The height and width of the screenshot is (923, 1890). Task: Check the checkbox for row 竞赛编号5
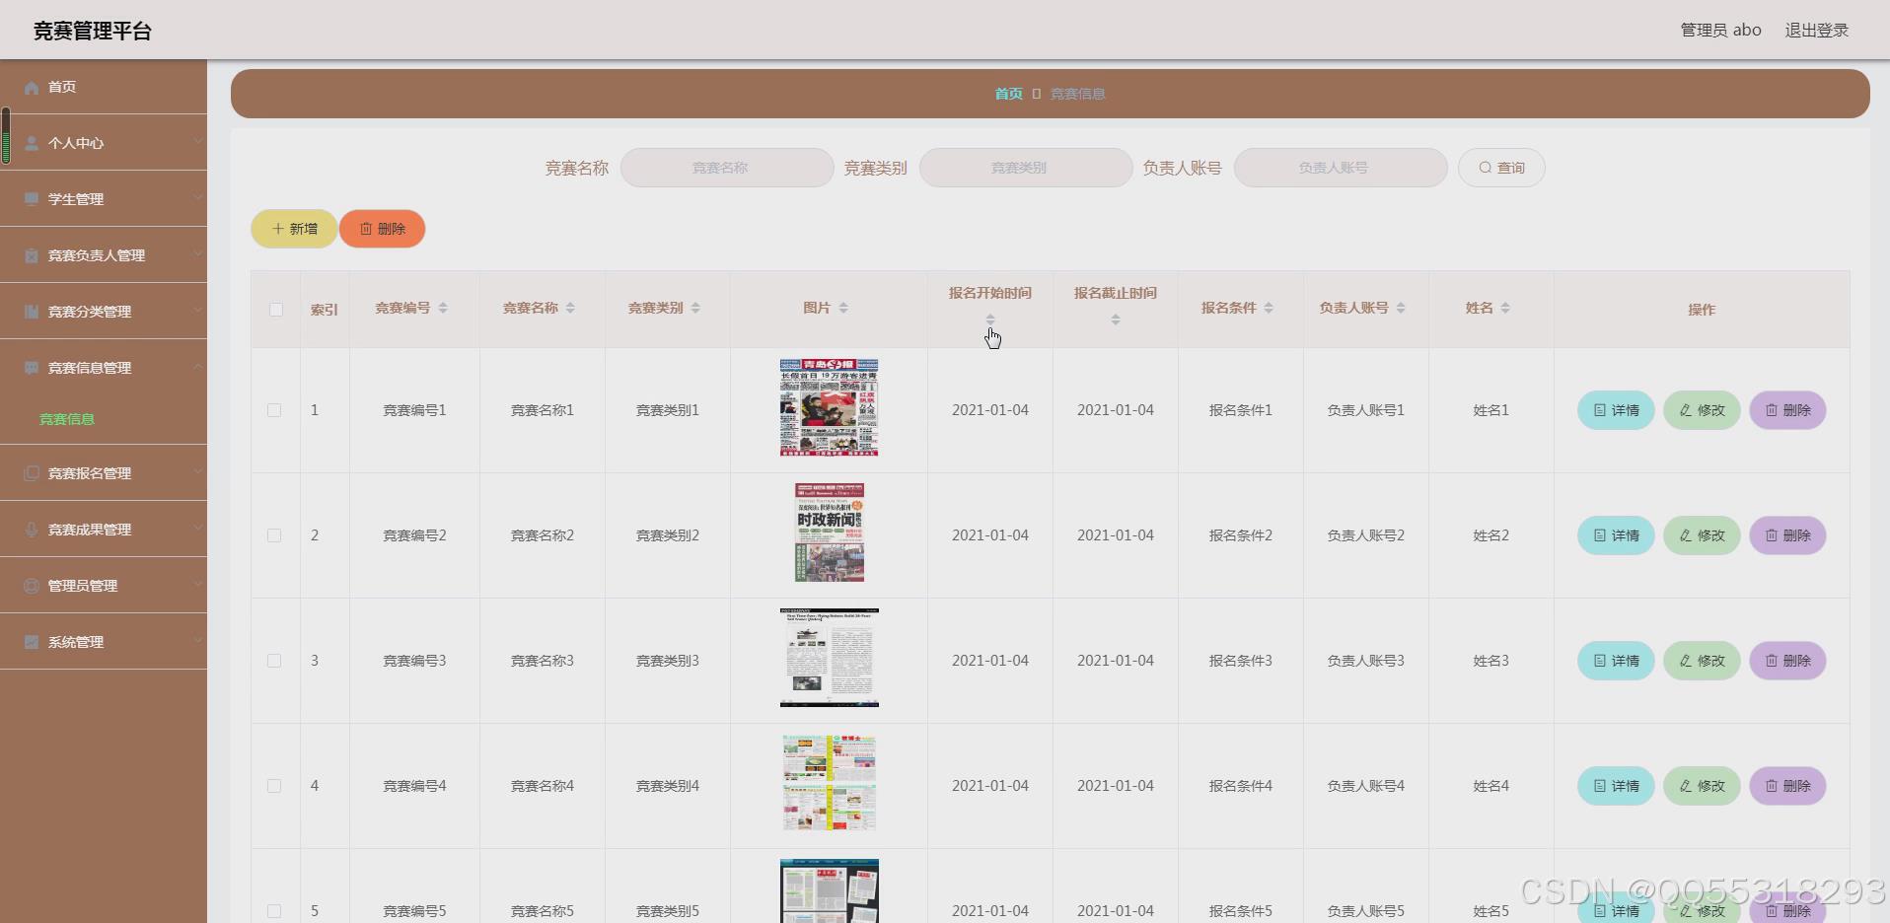click(x=274, y=911)
